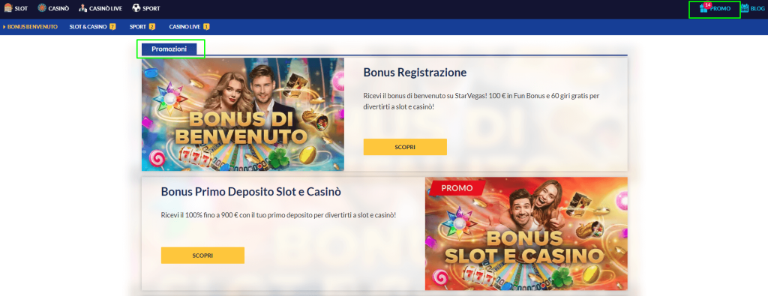Open the Bonus Slot e Casino banner image

tap(526, 234)
